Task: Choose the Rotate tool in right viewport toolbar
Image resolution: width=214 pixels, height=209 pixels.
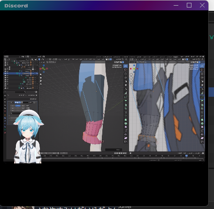Action: (202, 77)
